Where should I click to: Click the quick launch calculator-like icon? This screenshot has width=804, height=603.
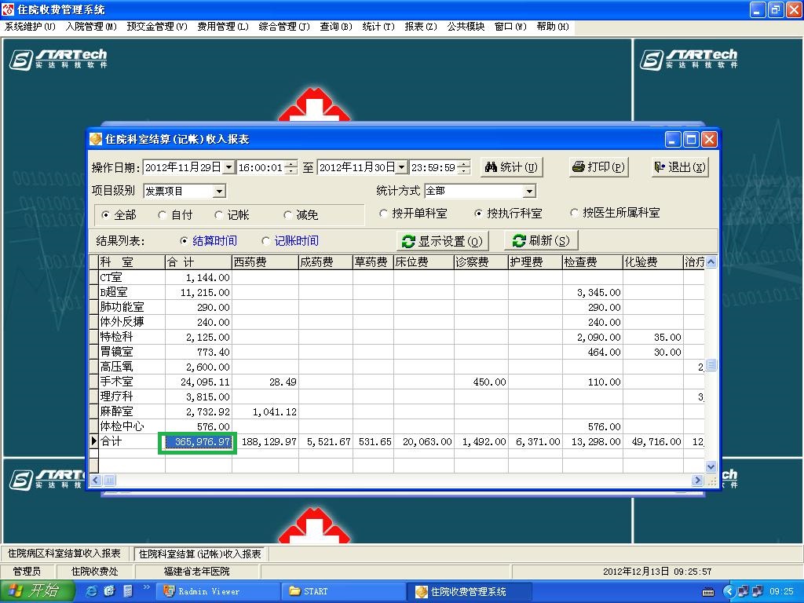128,591
